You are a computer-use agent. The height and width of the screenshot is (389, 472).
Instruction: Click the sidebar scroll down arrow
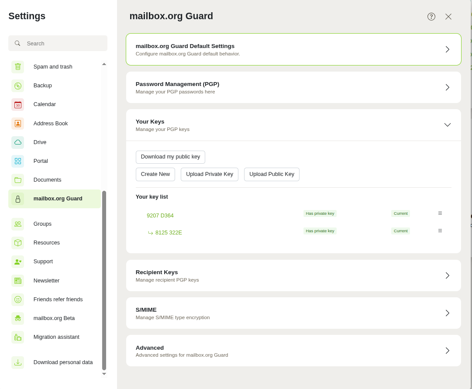click(104, 374)
